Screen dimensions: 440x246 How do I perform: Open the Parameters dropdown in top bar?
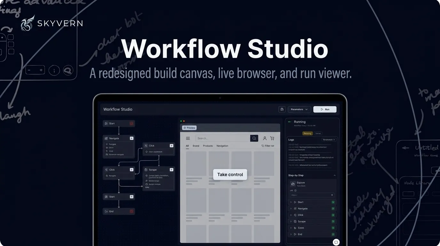click(x=299, y=109)
